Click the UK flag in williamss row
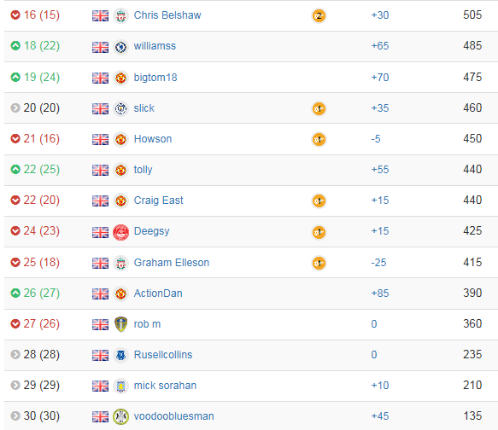 coord(100,47)
